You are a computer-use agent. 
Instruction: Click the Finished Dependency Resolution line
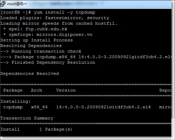[x=48, y=62]
